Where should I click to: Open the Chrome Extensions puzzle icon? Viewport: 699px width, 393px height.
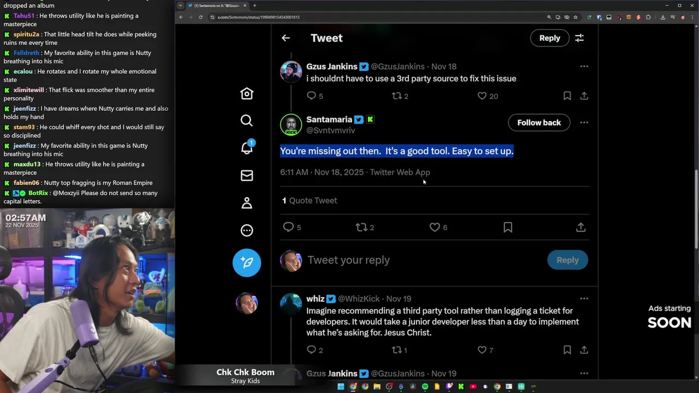[648, 17]
